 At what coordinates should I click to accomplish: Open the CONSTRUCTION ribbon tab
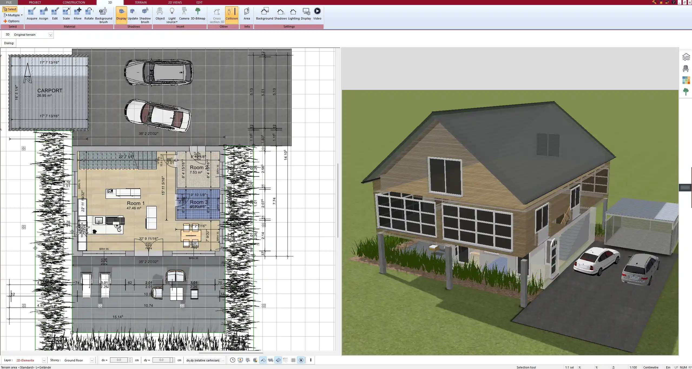[x=74, y=2]
